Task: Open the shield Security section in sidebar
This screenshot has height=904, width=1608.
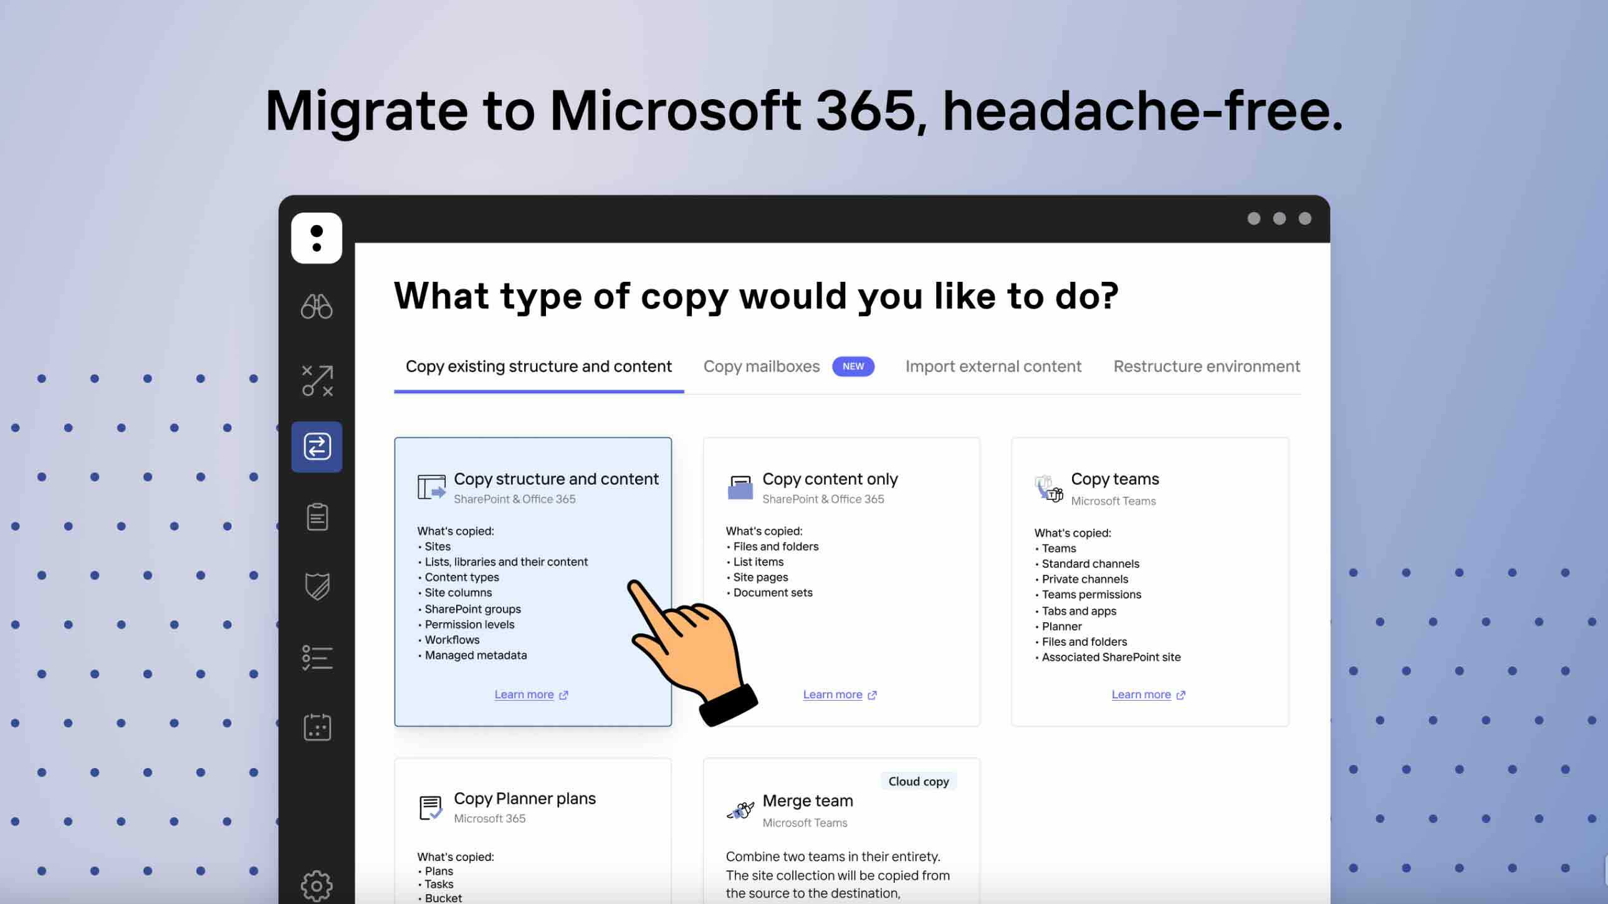Action: [x=317, y=585]
